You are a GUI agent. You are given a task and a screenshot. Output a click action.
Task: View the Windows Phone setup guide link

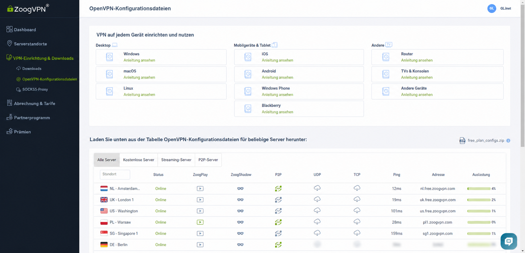pos(277,95)
